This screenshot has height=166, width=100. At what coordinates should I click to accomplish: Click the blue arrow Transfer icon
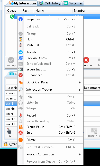coord(21,52)
